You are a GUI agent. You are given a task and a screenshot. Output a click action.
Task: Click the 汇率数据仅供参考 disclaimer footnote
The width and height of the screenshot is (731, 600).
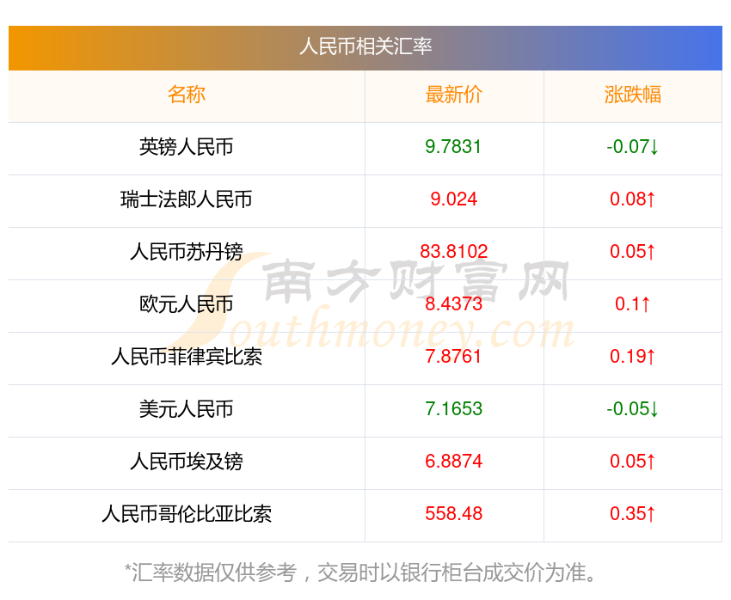pyautogui.click(x=361, y=572)
